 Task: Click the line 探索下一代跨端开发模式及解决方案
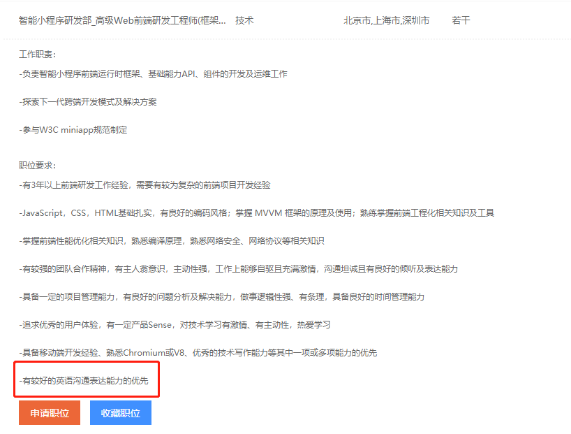[88, 102]
